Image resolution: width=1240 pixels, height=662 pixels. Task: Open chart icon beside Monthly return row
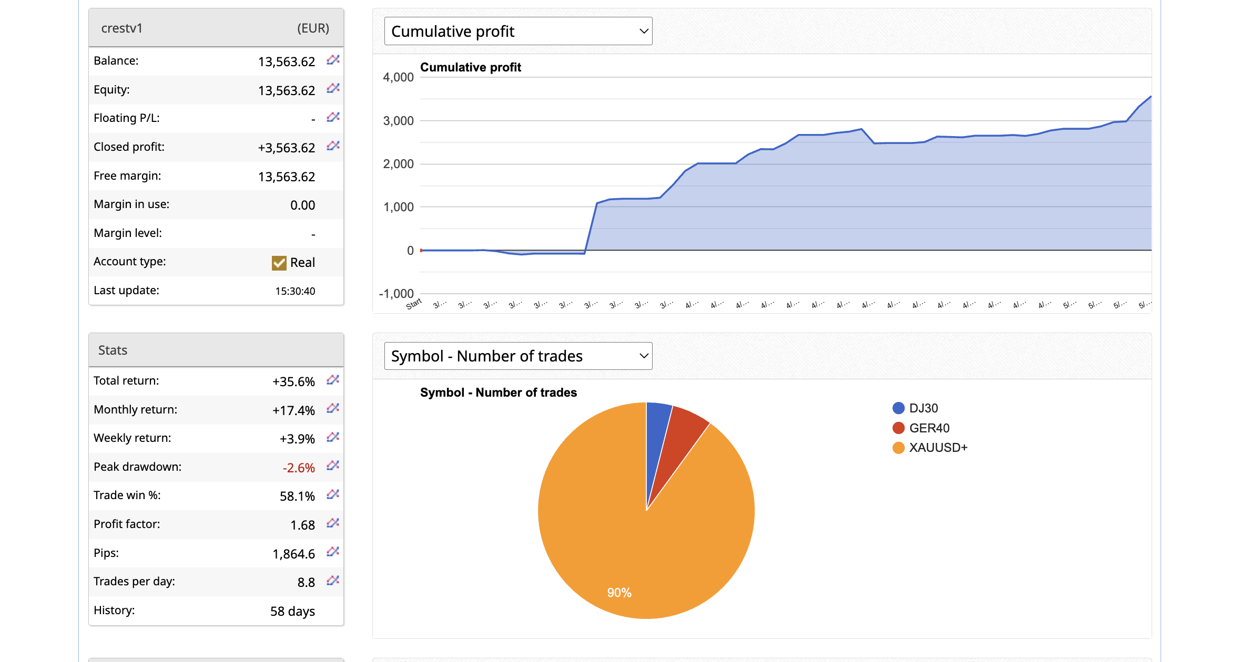(x=333, y=408)
